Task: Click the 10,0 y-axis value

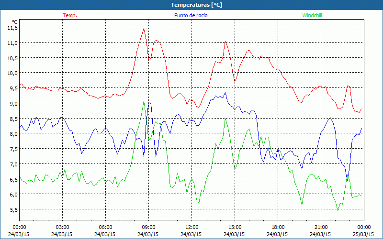Action: click(x=13, y=73)
